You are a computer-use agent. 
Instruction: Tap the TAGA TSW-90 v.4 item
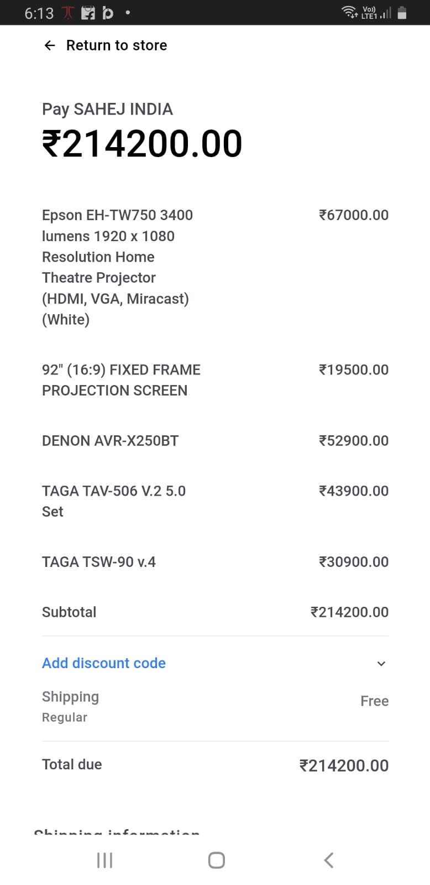[99, 562]
